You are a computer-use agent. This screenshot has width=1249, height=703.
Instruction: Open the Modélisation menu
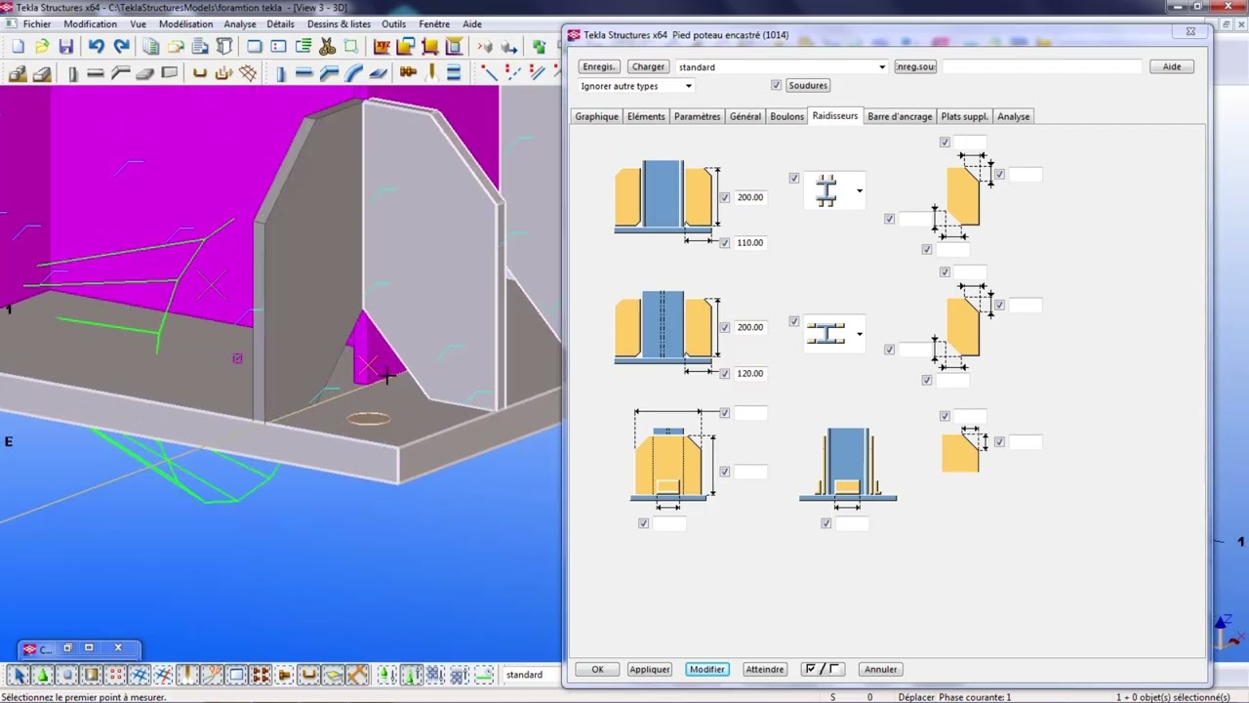point(185,23)
